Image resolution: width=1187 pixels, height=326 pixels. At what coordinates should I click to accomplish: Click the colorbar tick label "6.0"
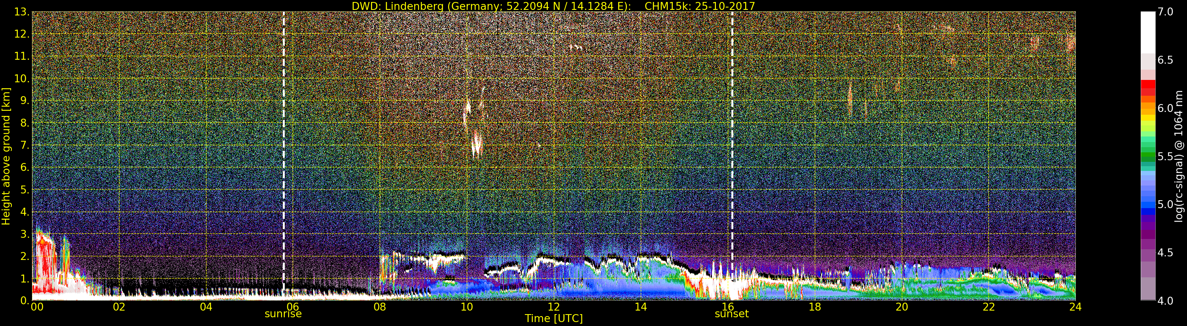pos(1165,108)
